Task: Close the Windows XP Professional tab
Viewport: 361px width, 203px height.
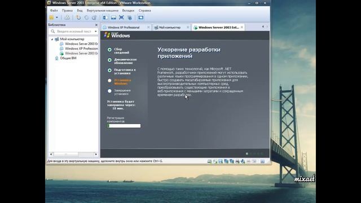Action: (x=148, y=28)
